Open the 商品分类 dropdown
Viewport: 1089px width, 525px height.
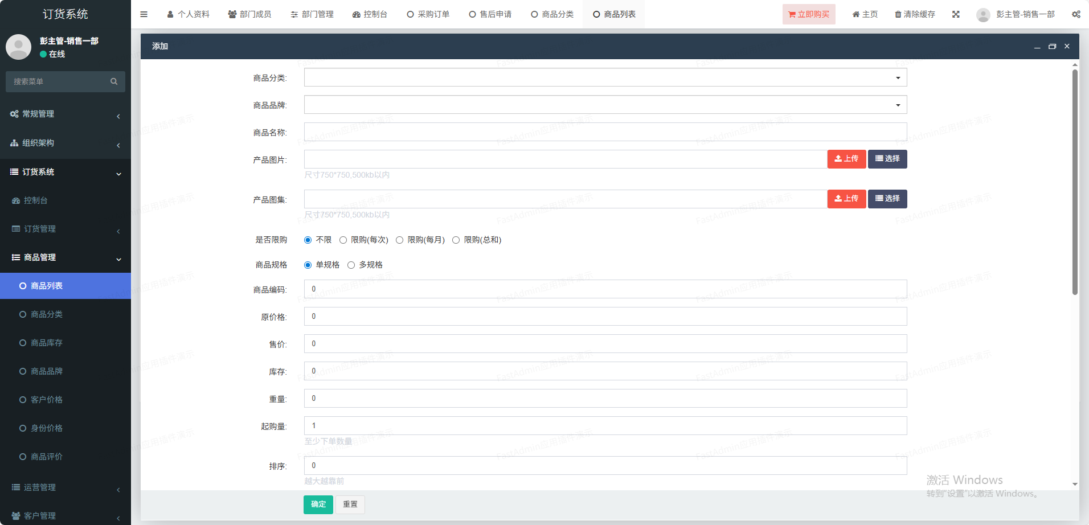coord(605,77)
